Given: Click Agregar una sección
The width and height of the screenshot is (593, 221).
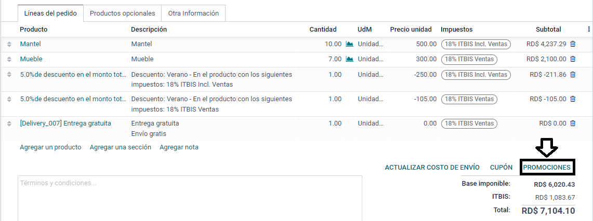Looking at the screenshot, I should coord(120,147).
